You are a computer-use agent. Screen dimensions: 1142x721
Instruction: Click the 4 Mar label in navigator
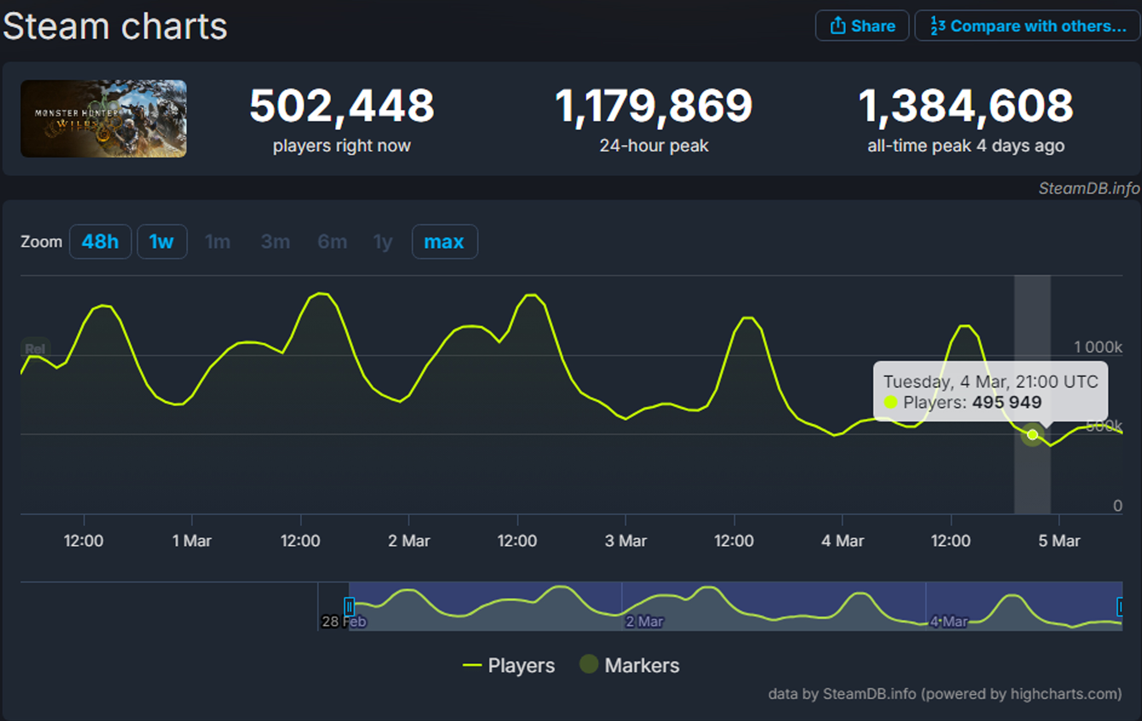click(949, 621)
